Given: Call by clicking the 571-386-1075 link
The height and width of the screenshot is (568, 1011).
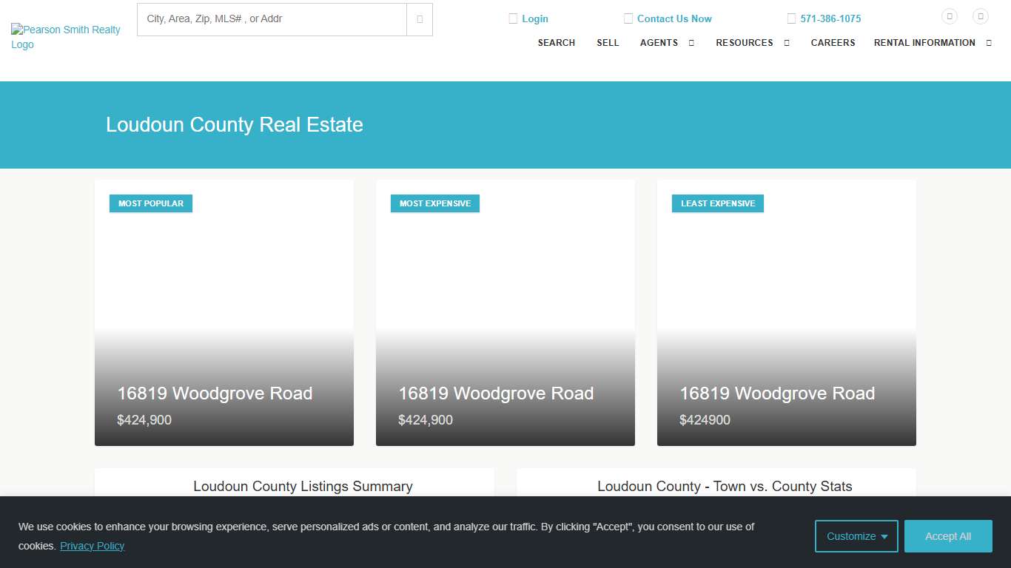Looking at the screenshot, I should click(830, 18).
